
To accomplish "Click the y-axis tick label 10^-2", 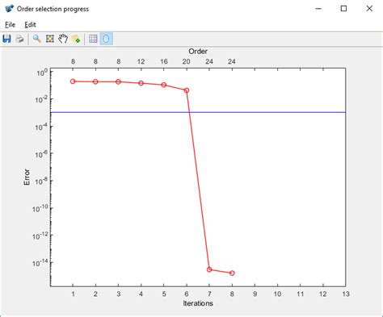I will point(41,100).
